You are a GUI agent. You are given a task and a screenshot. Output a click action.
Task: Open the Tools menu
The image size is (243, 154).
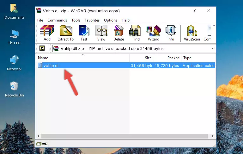[76, 20]
